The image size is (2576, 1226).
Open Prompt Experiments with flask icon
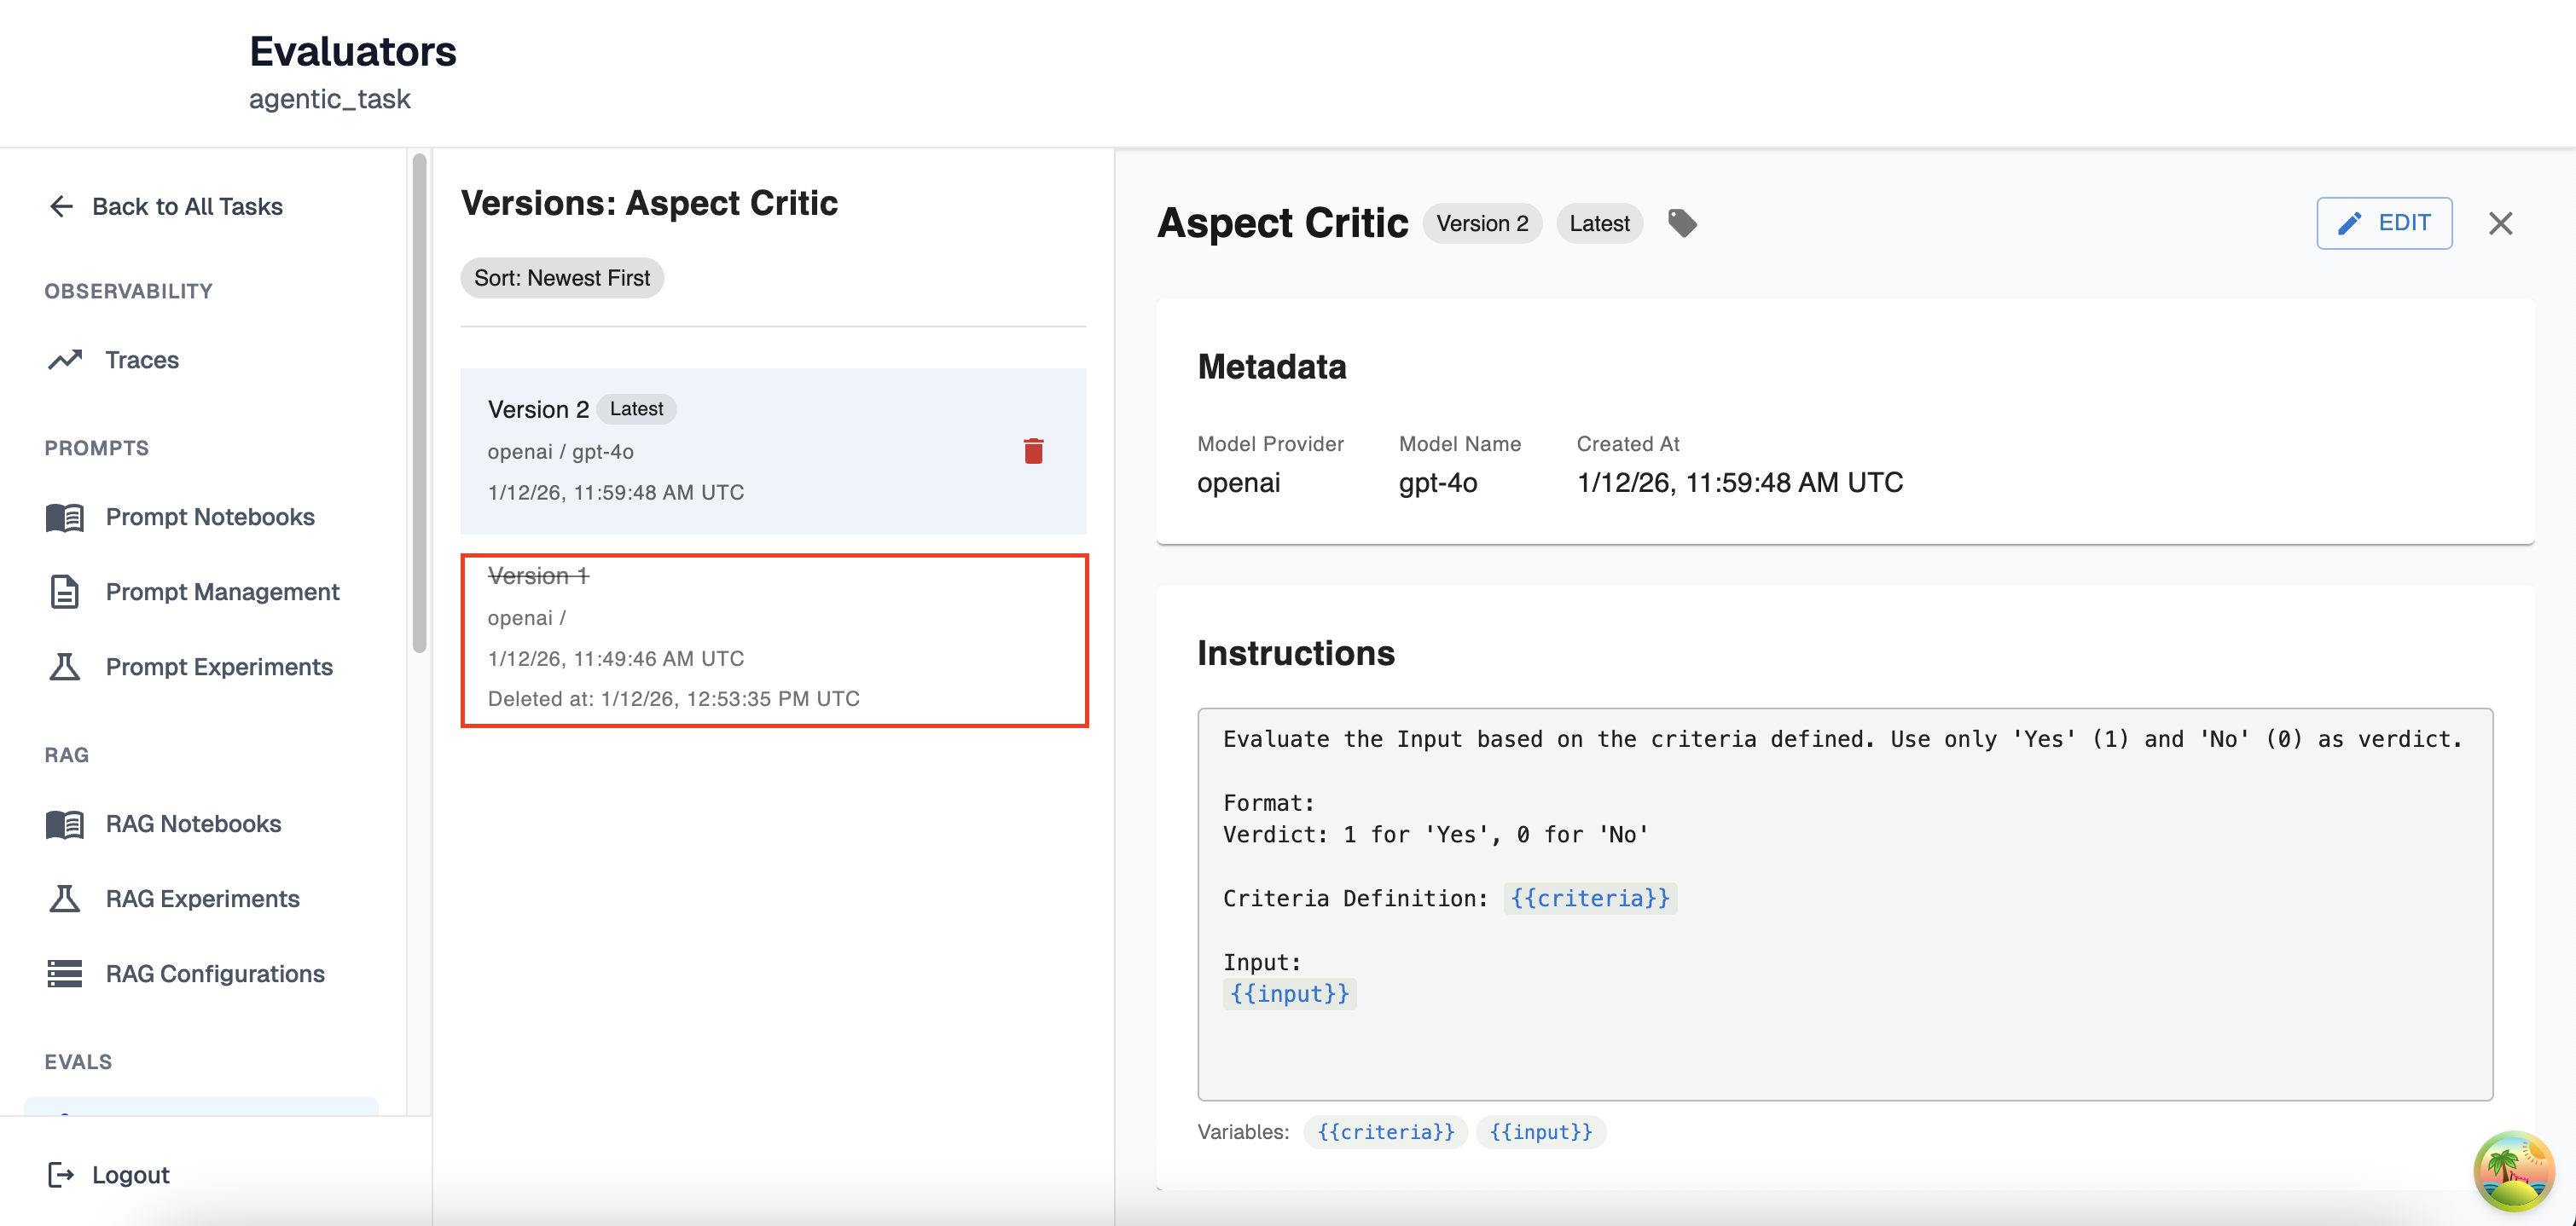(x=218, y=667)
